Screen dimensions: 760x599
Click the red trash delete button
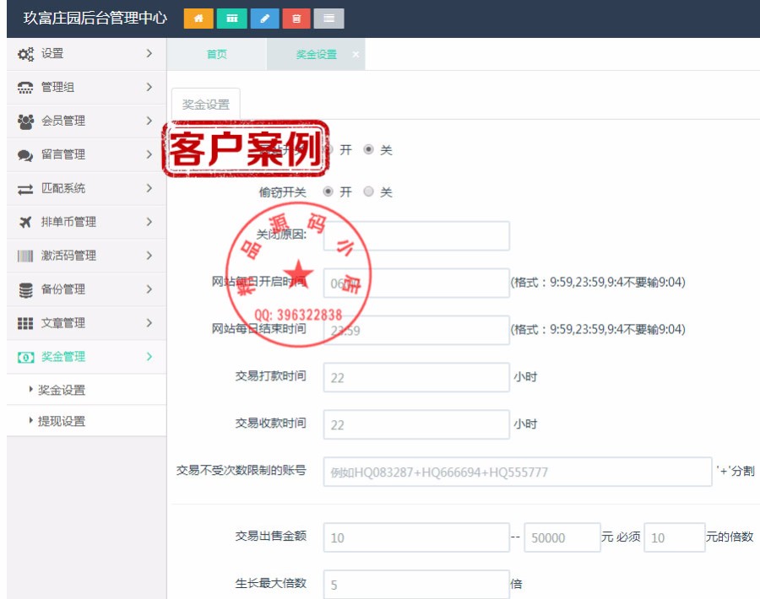[296, 19]
